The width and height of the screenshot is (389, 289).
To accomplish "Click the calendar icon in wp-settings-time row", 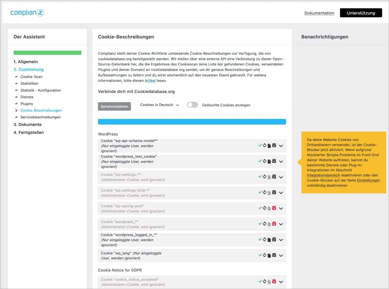I will click(x=274, y=192).
